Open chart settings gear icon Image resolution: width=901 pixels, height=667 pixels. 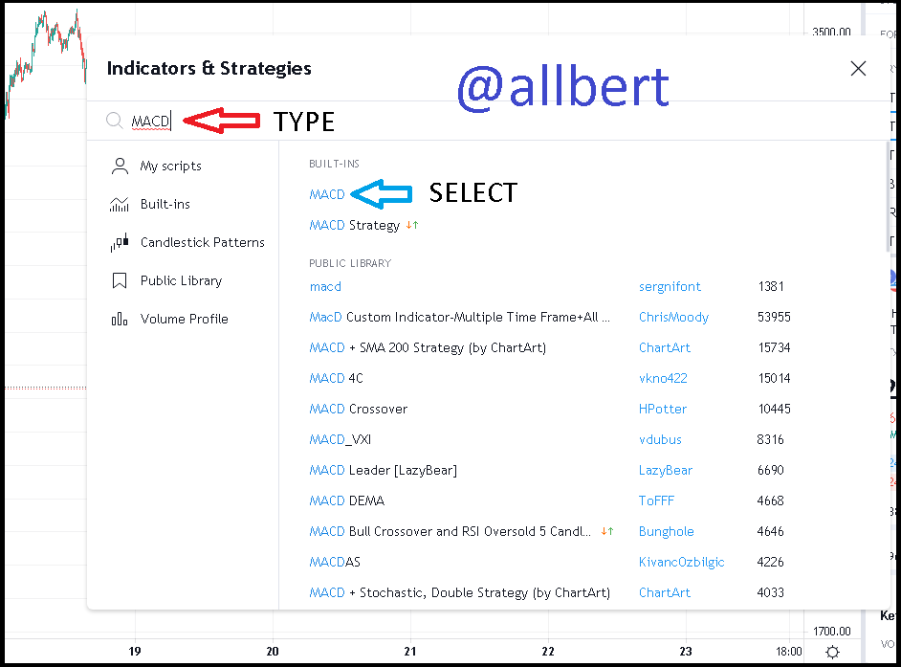pos(833,652)
